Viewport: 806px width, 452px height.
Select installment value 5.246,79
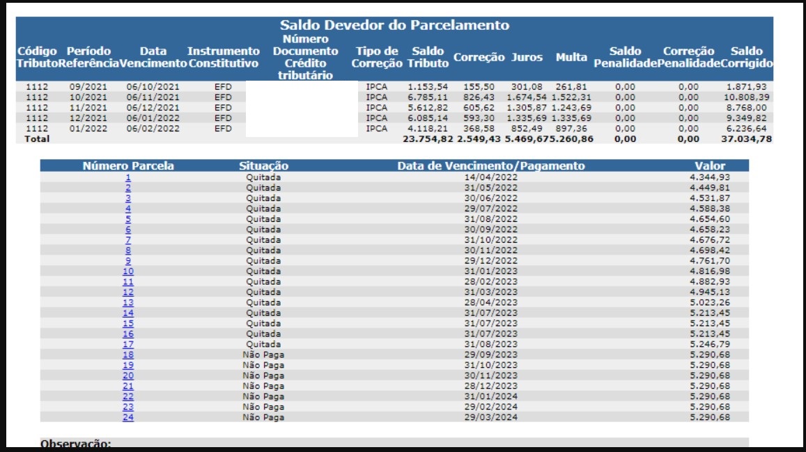710,344
